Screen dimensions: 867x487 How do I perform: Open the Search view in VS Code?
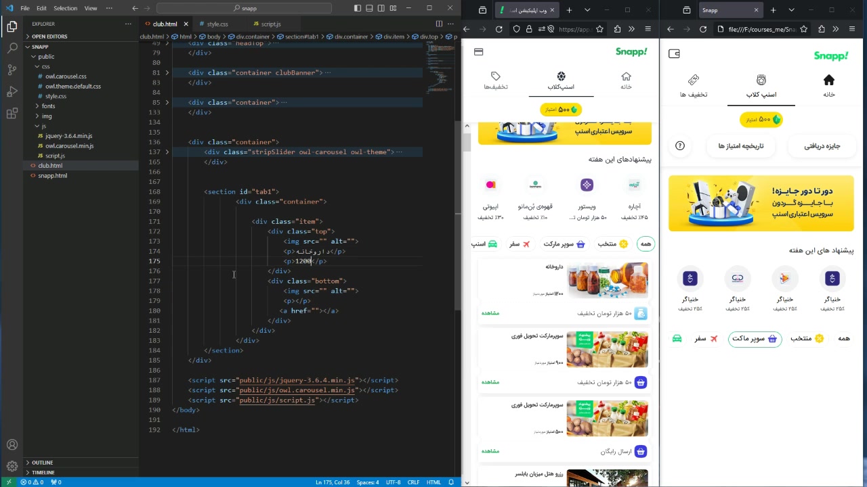(12, 49)
